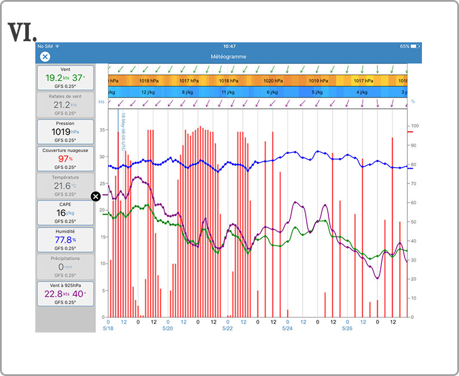Toggle the CAPE 16 j/kg parameter card
459x376 pixels.
65,213
